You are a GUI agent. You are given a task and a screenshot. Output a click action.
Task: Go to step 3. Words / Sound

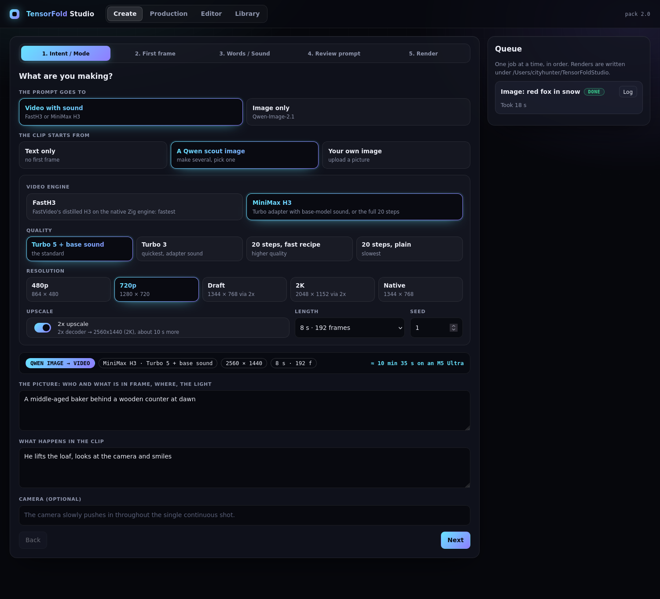point(245,53)
